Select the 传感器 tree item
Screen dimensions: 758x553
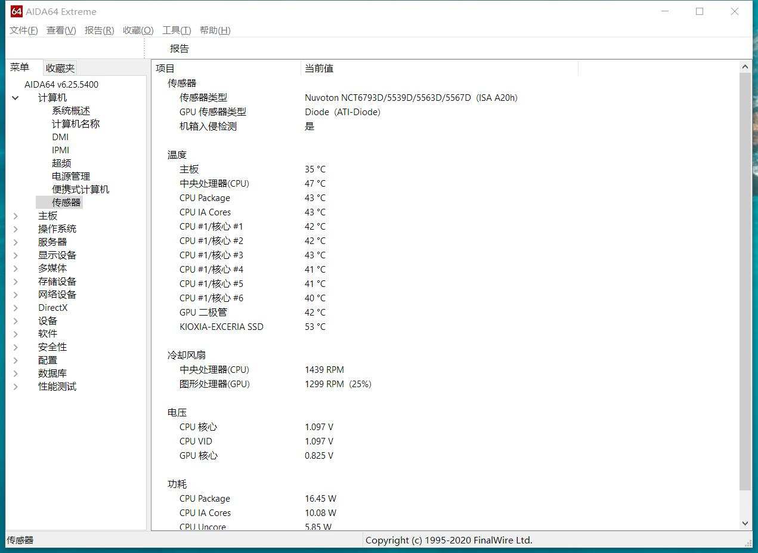tap(66, 202)
